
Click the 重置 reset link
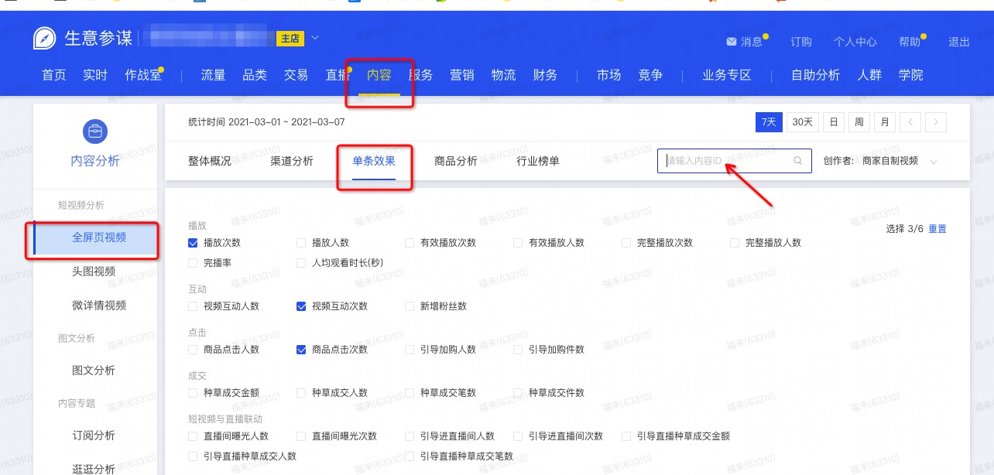937,229
